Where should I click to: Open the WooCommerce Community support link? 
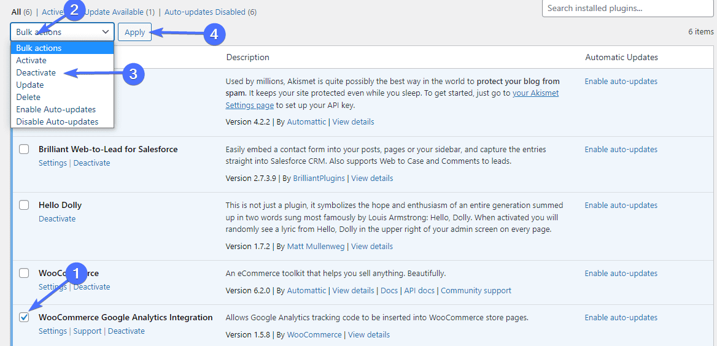(476, 290)
